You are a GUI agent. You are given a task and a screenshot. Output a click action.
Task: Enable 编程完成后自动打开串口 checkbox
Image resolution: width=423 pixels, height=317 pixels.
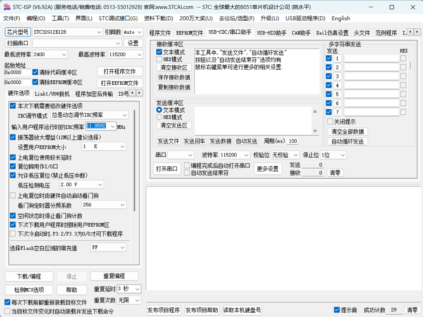(187, 165)
